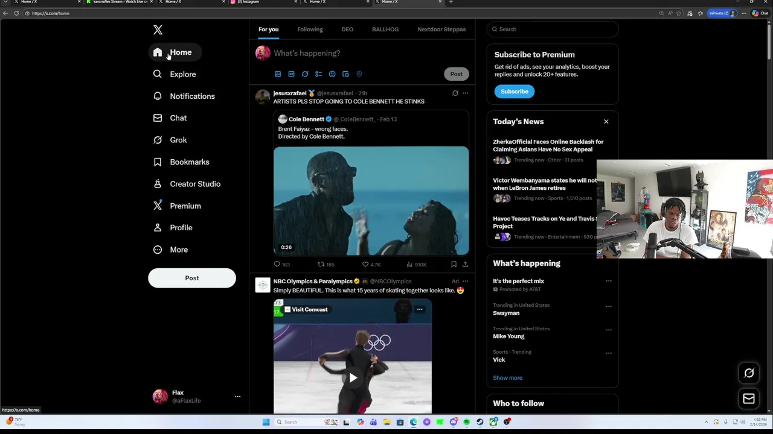Click the browser address bar

point(338,13)
